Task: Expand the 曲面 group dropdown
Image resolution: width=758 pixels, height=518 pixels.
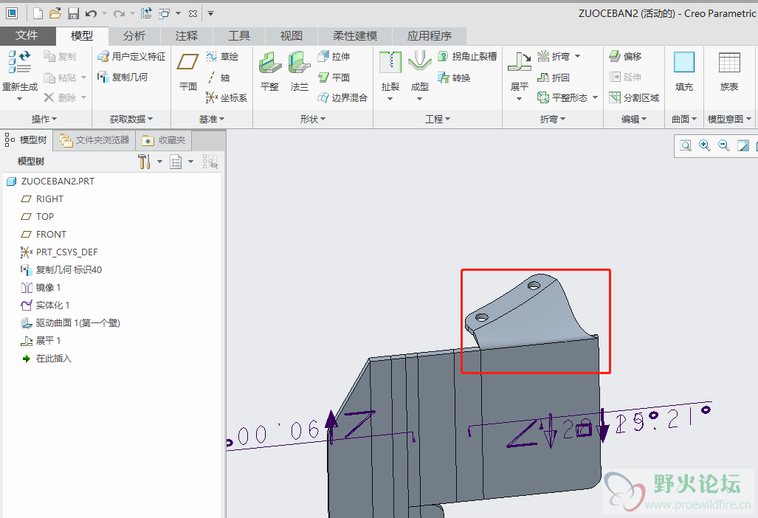Action: (684, 119)
